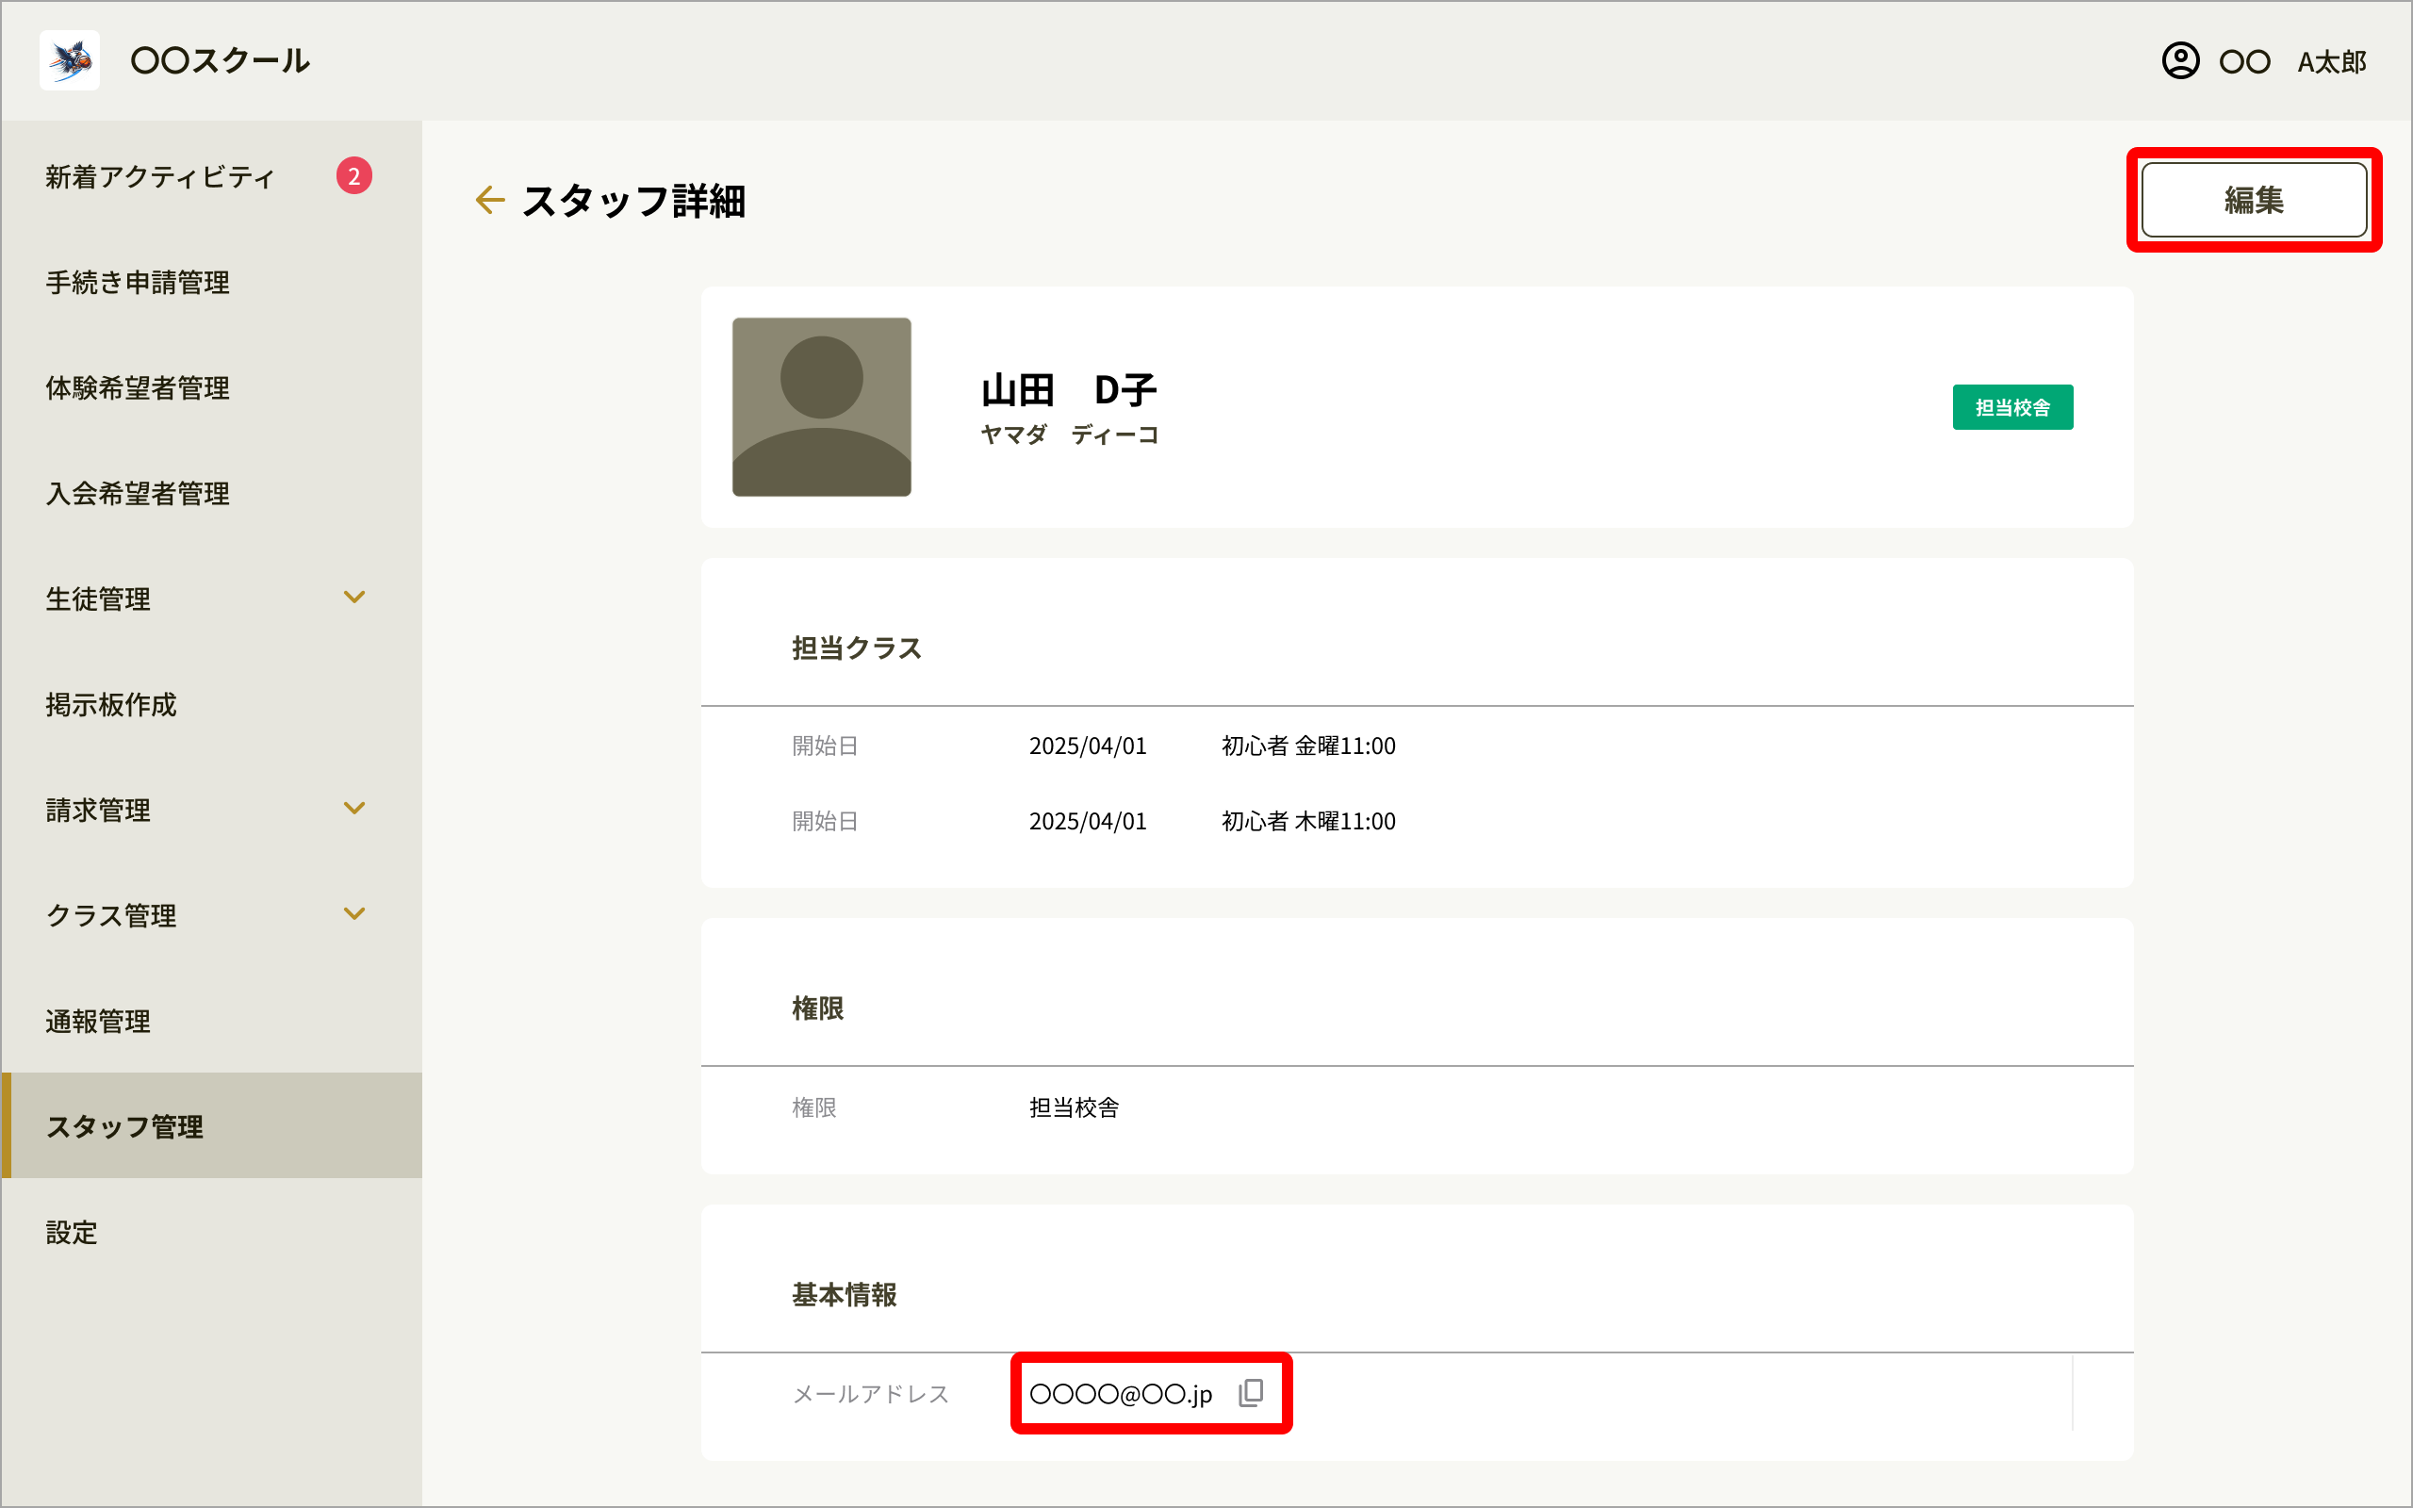
Task: Expand the 請求管理 menu chevron
Action: [x=354, y=809]
